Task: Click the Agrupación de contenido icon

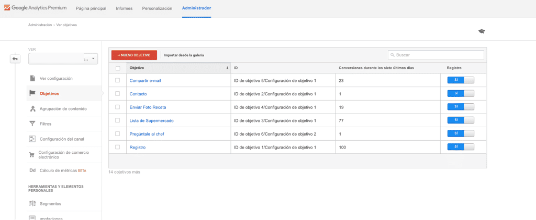Action: tap(32, 108)
